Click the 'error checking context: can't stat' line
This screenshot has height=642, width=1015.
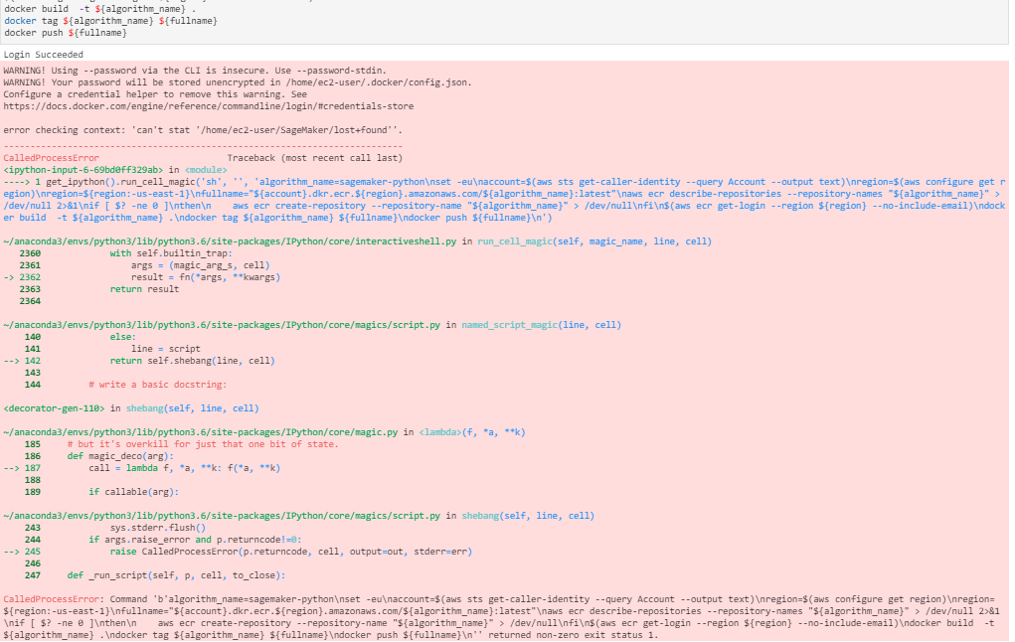click(203, 130)
